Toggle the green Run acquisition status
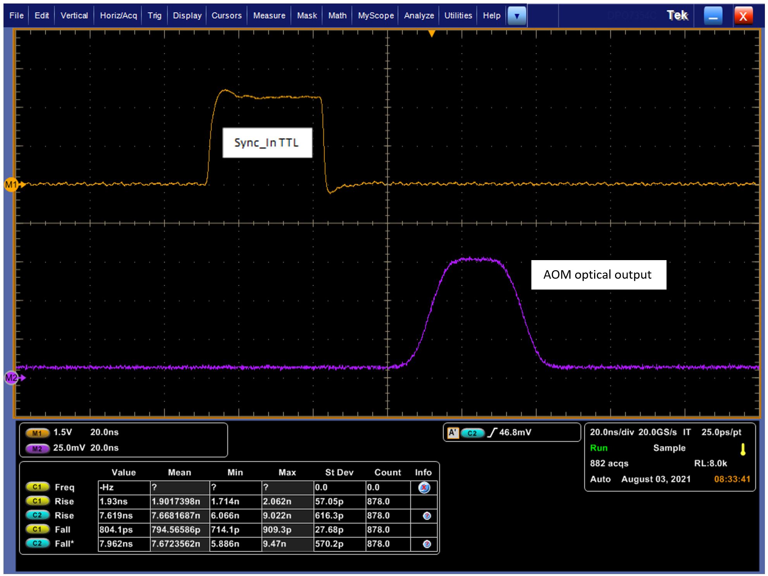The height and width of the screenshot is (576, 768). tap(599, 448)
